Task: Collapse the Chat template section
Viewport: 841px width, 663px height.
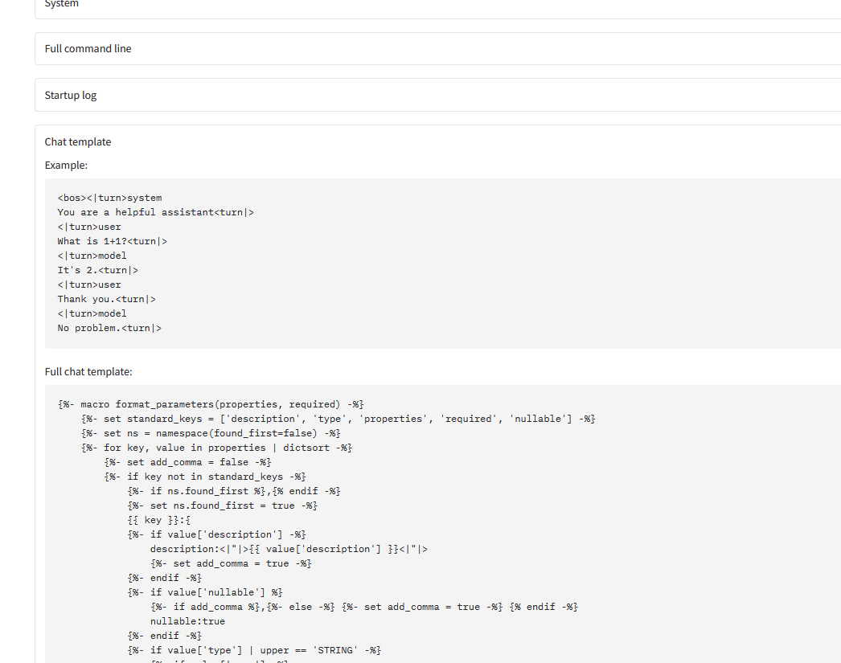Action: pyautogui.click(x=78, y=142)
